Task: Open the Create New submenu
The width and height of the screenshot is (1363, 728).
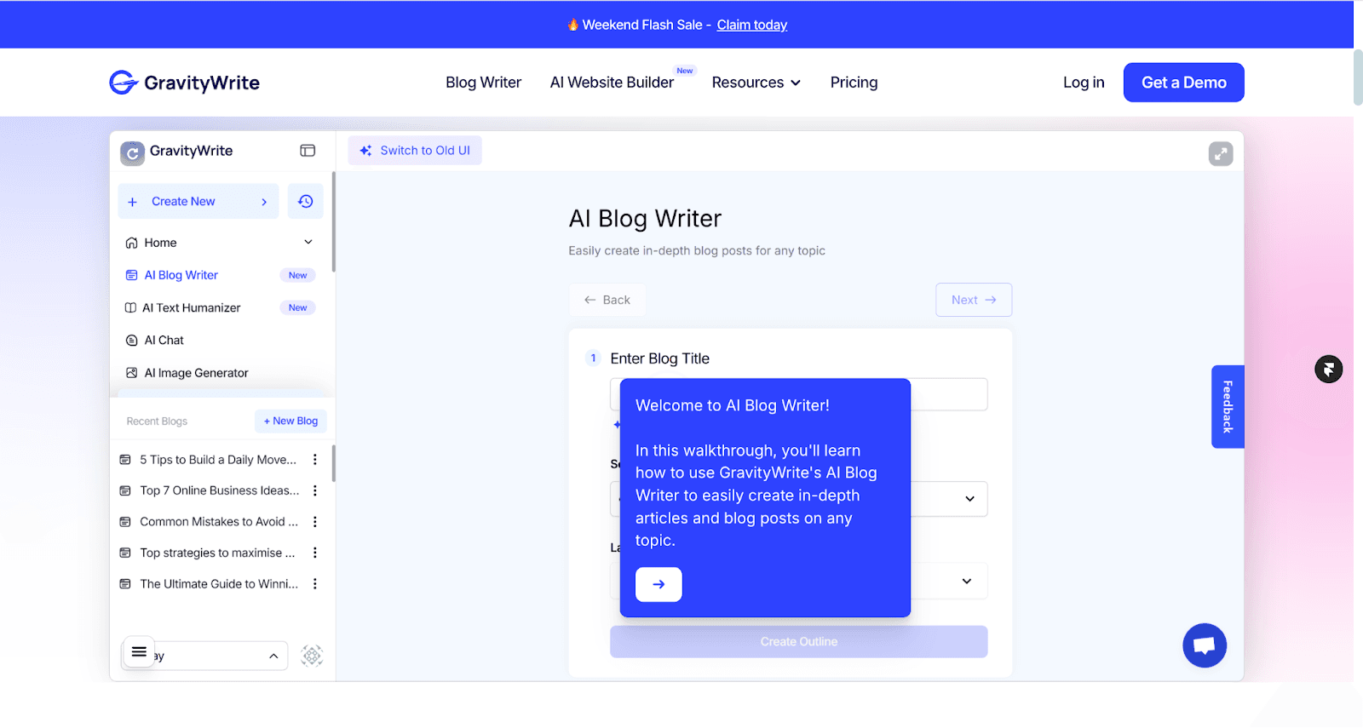Action: click(198, 202)
